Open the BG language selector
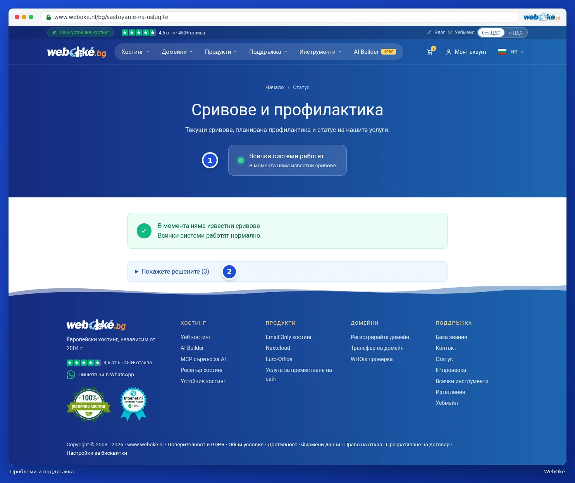Viewport: 575px width, 483px height. tap(511, 52)
